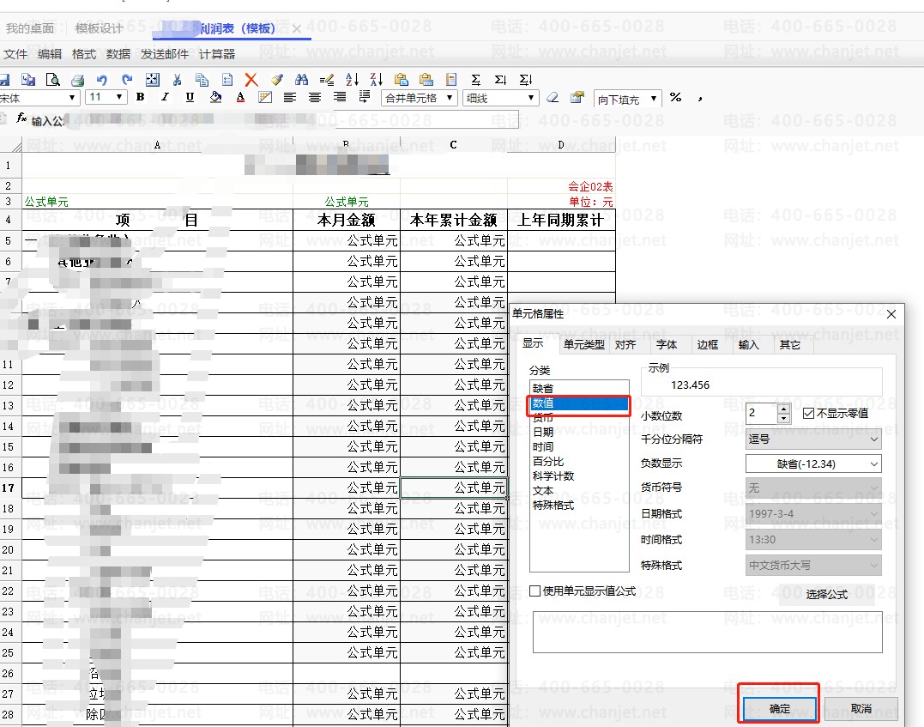Enable 使用单元显示值公式 checkbox

click(535, 591)
